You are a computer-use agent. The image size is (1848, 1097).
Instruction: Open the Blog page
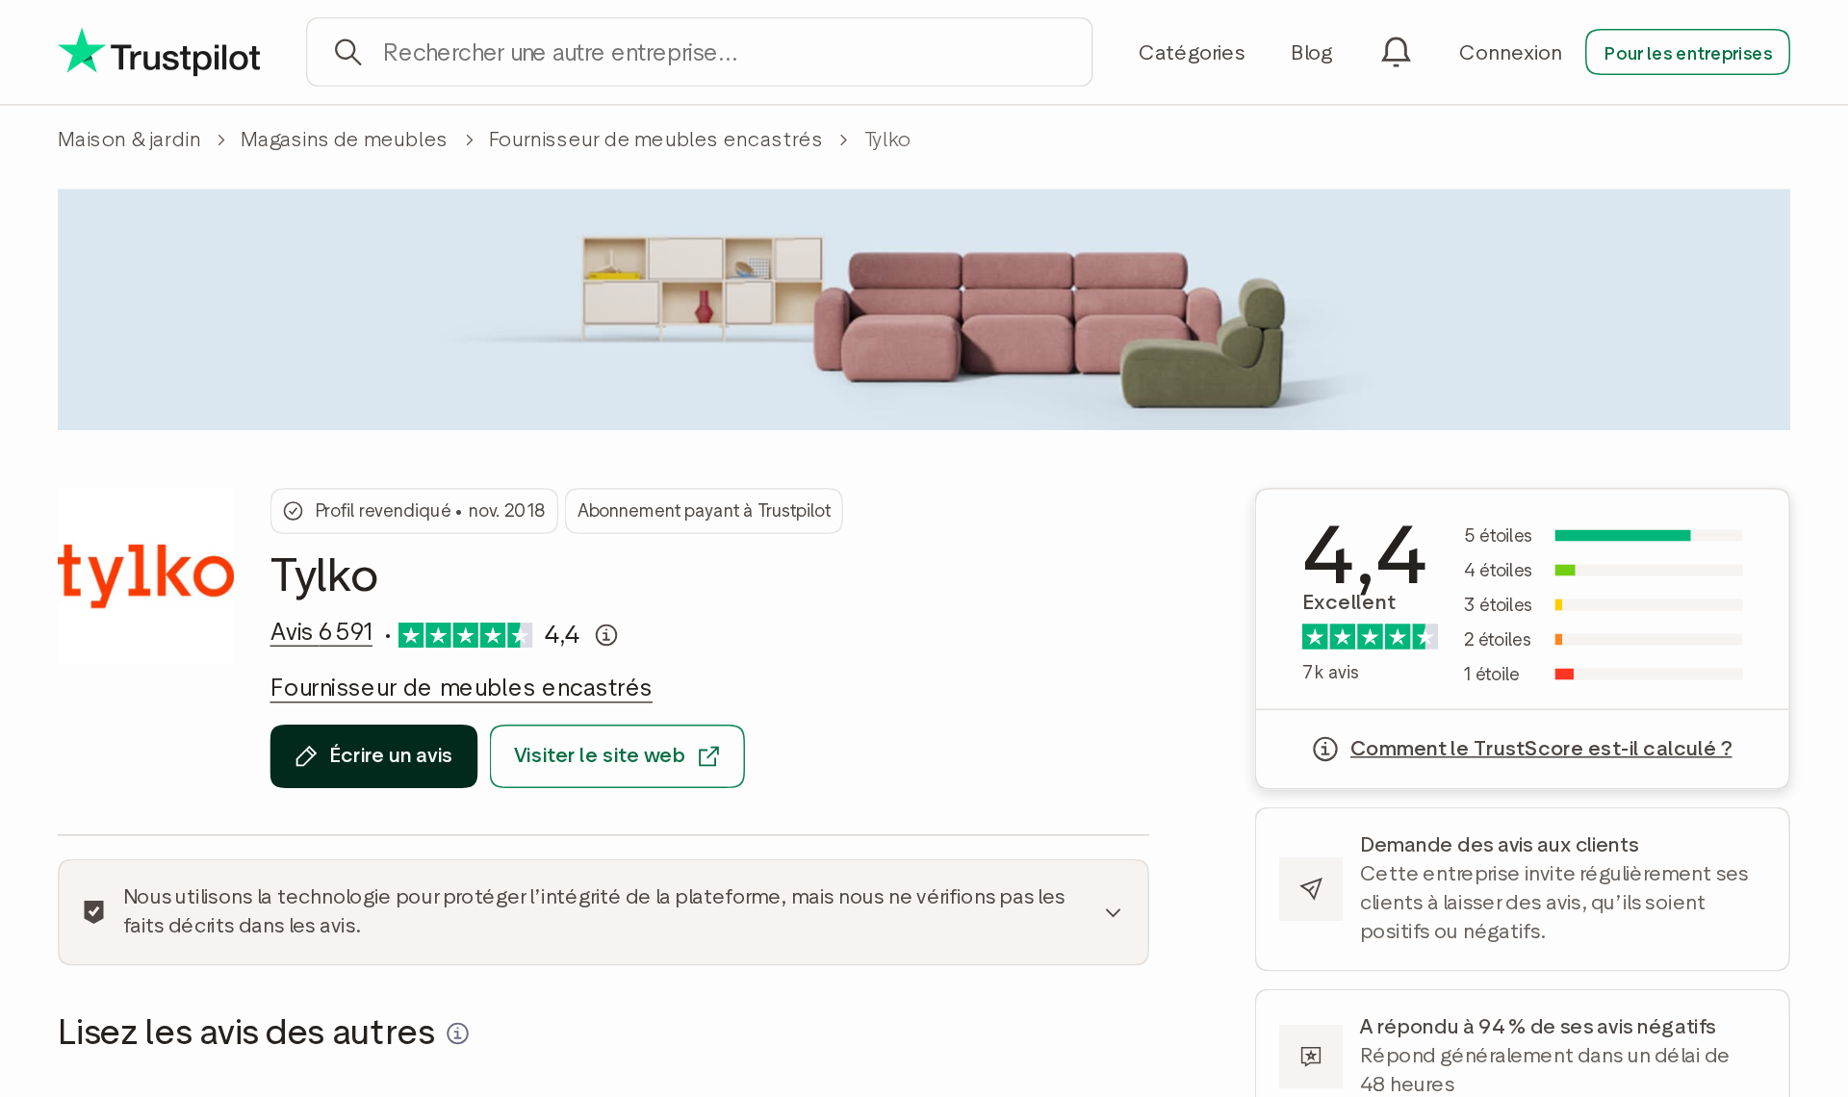[x=1312, y=53]
